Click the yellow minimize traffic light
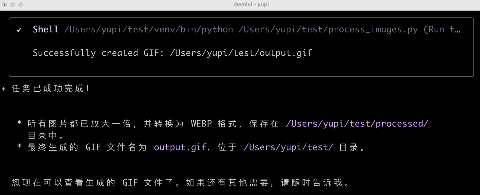Image resolution: width=480 pixels, height=195 pixels. (x=12, y=5)
